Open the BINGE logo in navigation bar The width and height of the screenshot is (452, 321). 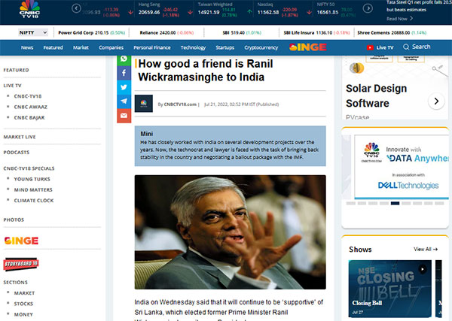pos(308,47)
